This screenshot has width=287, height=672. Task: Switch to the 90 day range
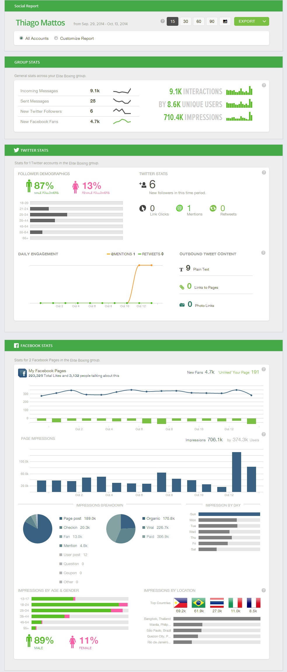(212, 21)
